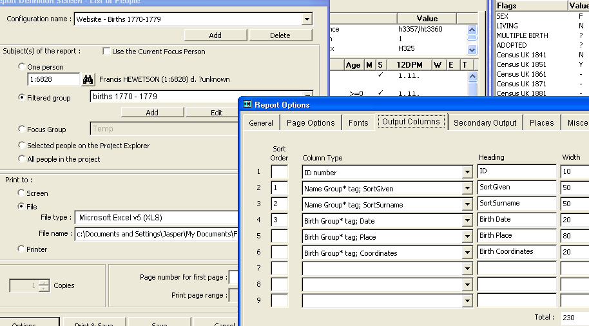589x326 pixels.
Task: Click the Save button at bottom
Action: pos(159,322)
